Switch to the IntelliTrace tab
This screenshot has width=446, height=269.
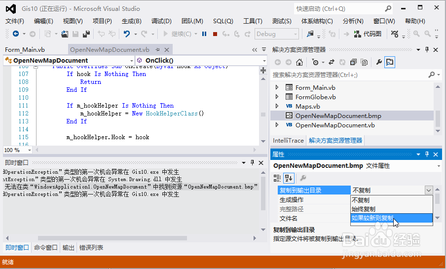pyautogui.click(x=288, y=140)
